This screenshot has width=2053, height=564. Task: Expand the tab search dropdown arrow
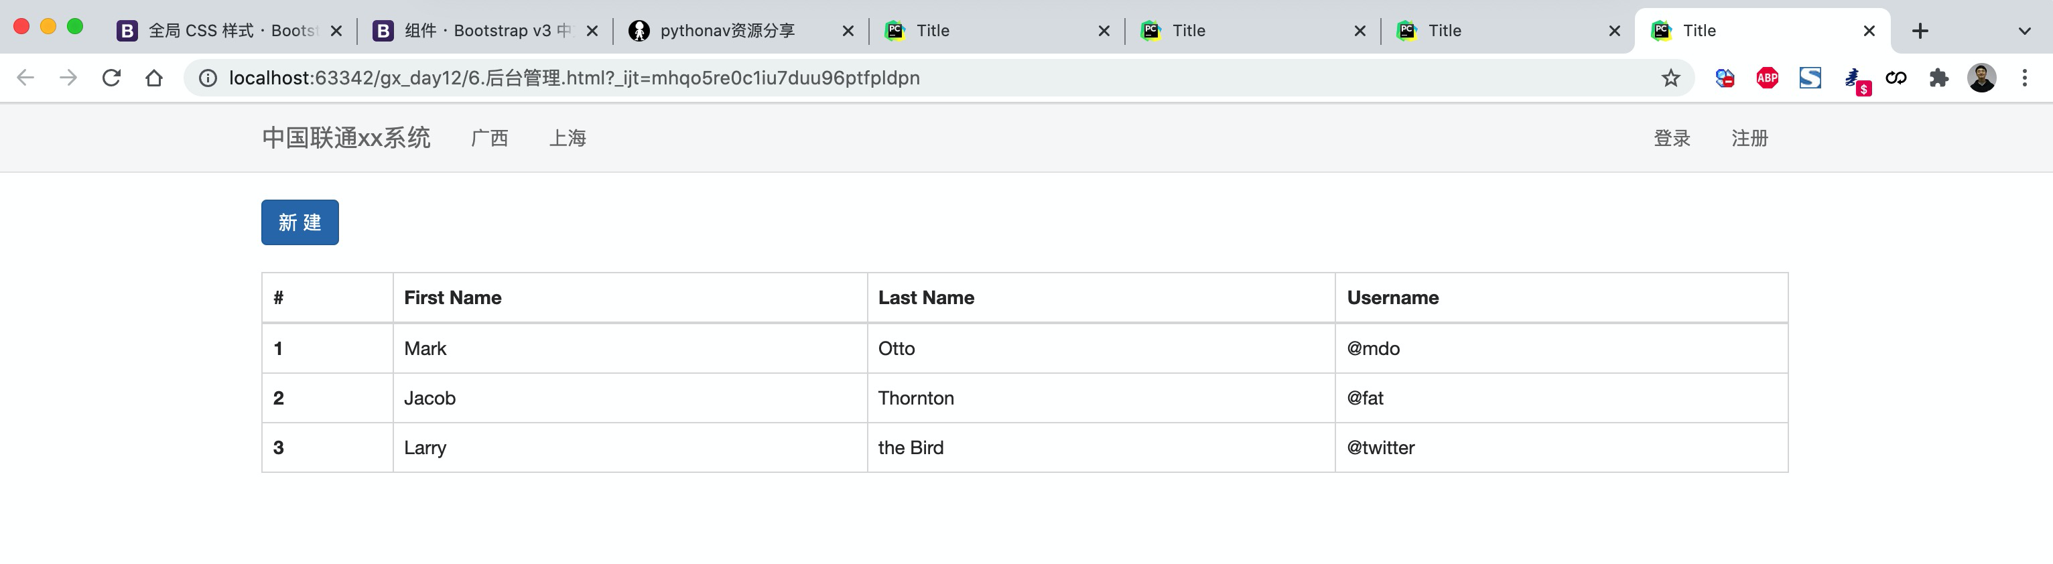pyautogui.click(x=2024, y=31)
